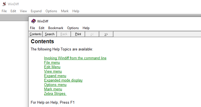The width and height of the screenshot is (201, 107).
Task: Click the Back toolbar button
Action: coord(64,34)
